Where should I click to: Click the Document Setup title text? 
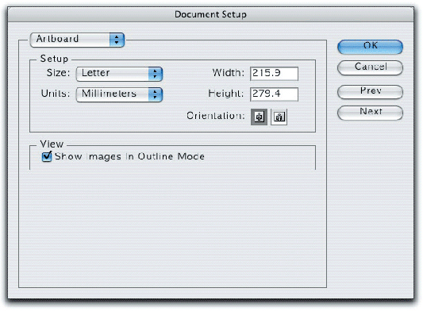click(x=210, y=14)
